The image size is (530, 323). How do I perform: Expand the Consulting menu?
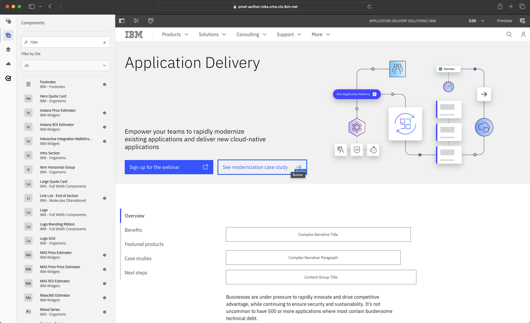252,34
